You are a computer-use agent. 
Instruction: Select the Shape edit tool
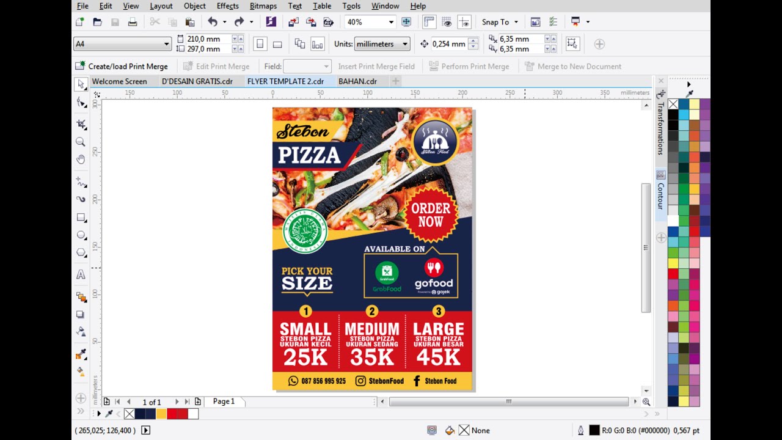tap(81, 102)
